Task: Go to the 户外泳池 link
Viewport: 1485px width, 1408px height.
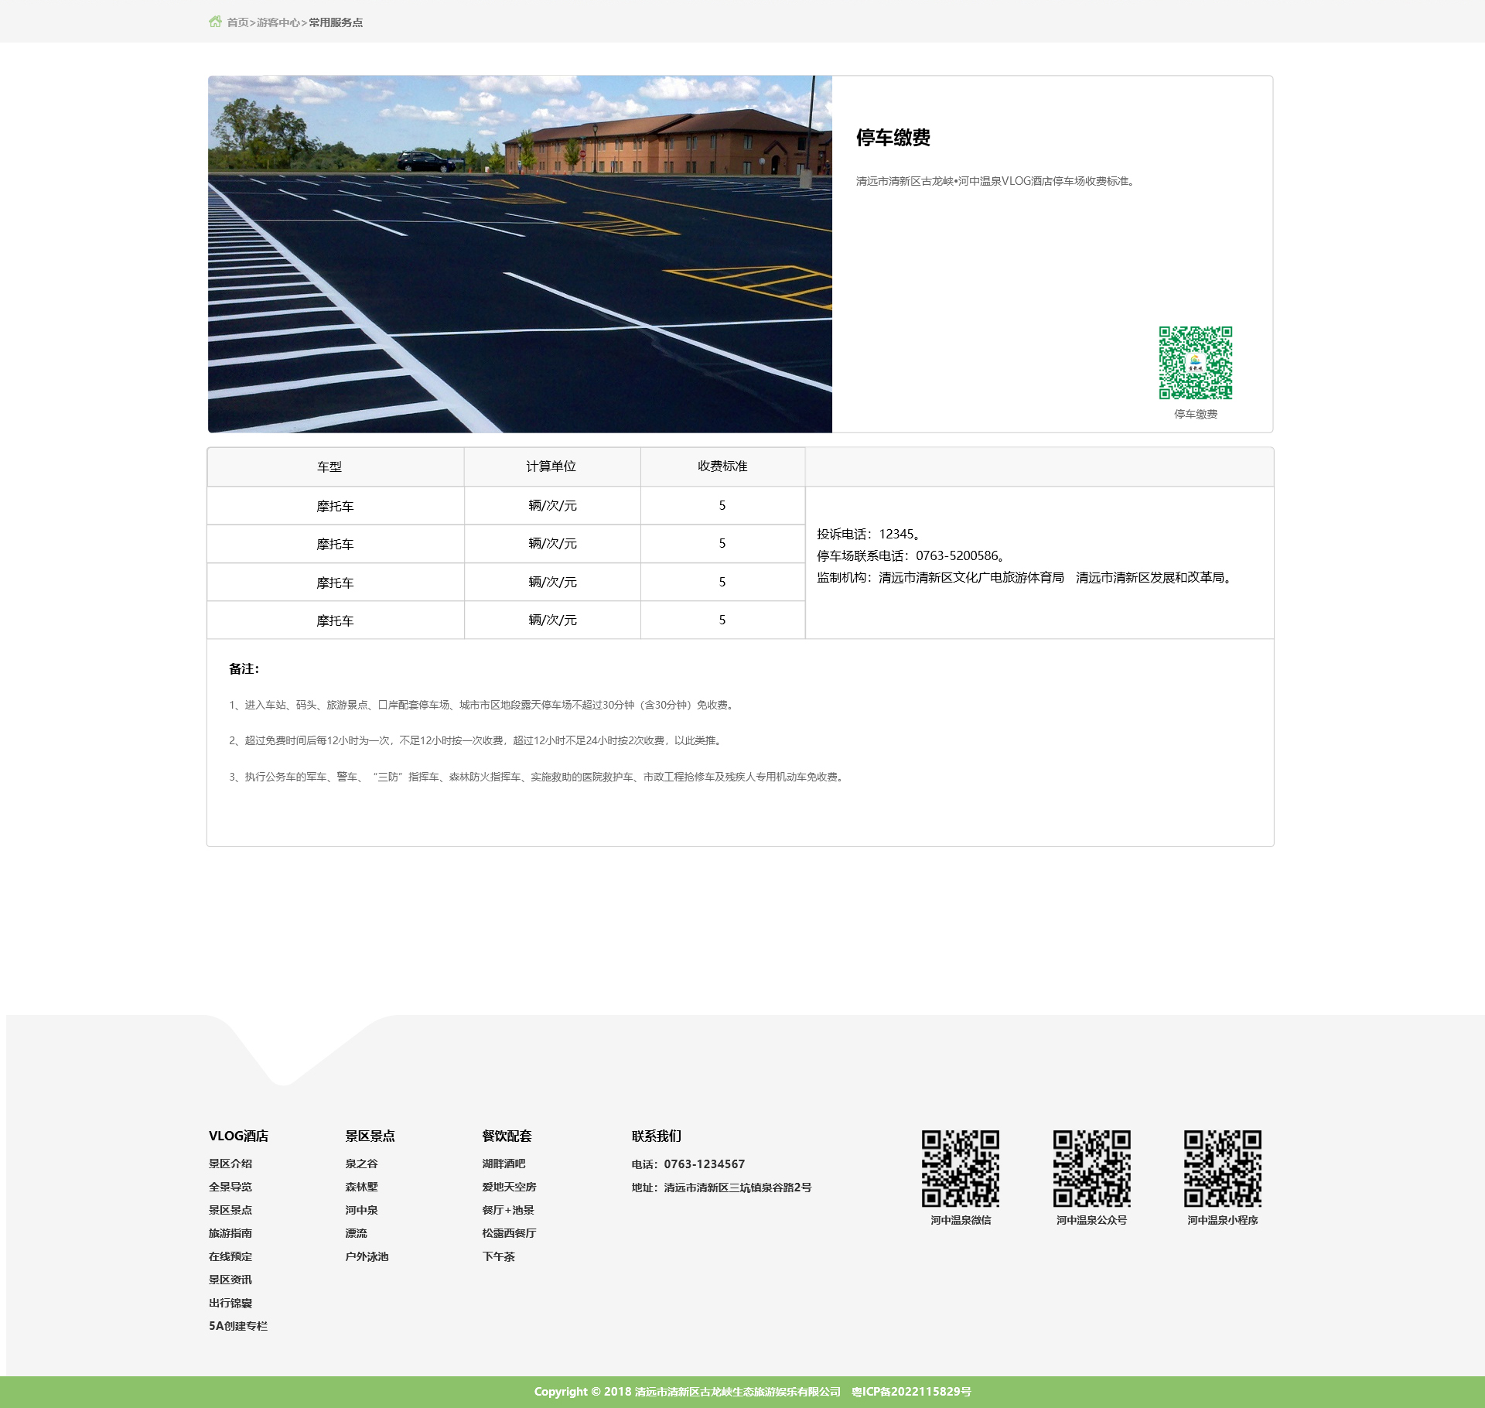Action: click(x=367, y=1256)
